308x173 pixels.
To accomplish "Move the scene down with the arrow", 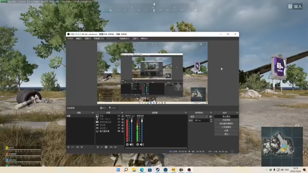I will pos(82,147).
